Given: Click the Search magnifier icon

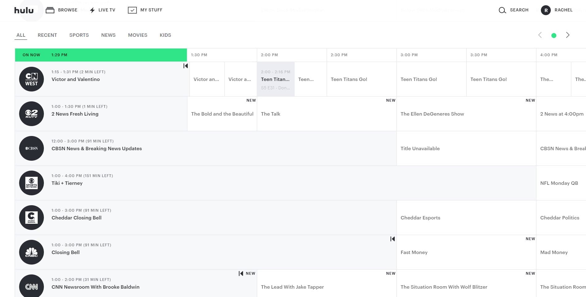Looking at the screenshot, I should (502, 10).
